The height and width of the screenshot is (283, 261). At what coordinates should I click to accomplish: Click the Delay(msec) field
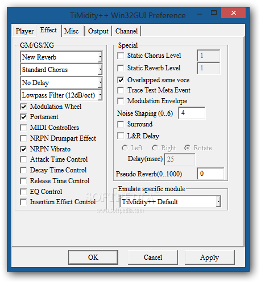[179, 159]
